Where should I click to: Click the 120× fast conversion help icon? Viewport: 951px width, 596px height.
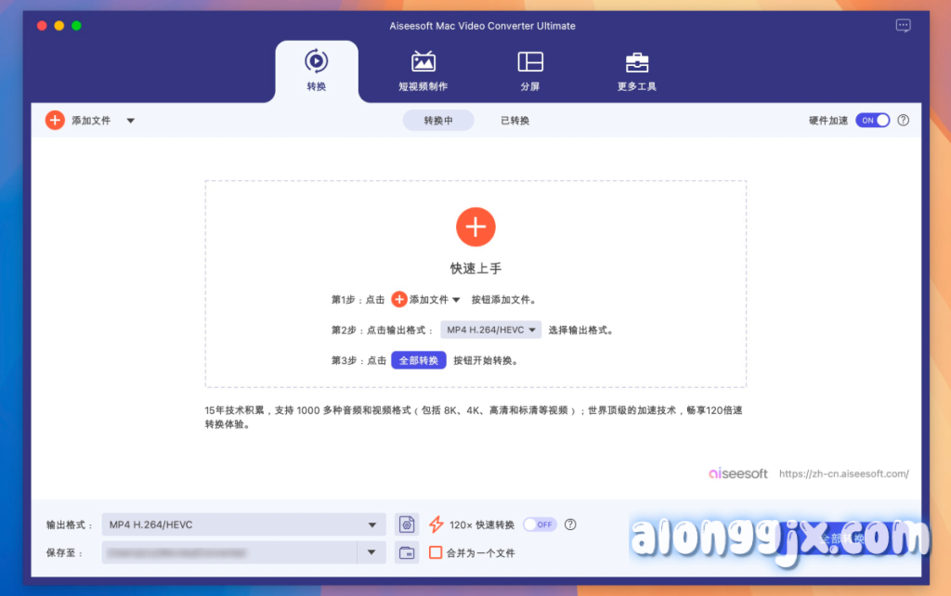click(570, 525)
